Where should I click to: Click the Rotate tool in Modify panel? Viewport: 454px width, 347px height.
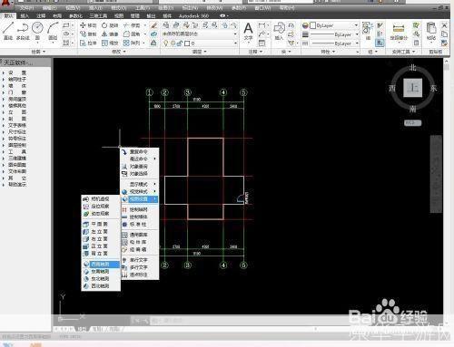pyautogui.click(x=110, y=25)
